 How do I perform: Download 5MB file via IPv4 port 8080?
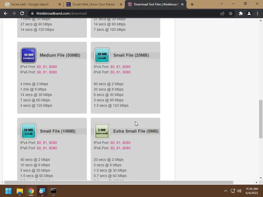point(126,143)
